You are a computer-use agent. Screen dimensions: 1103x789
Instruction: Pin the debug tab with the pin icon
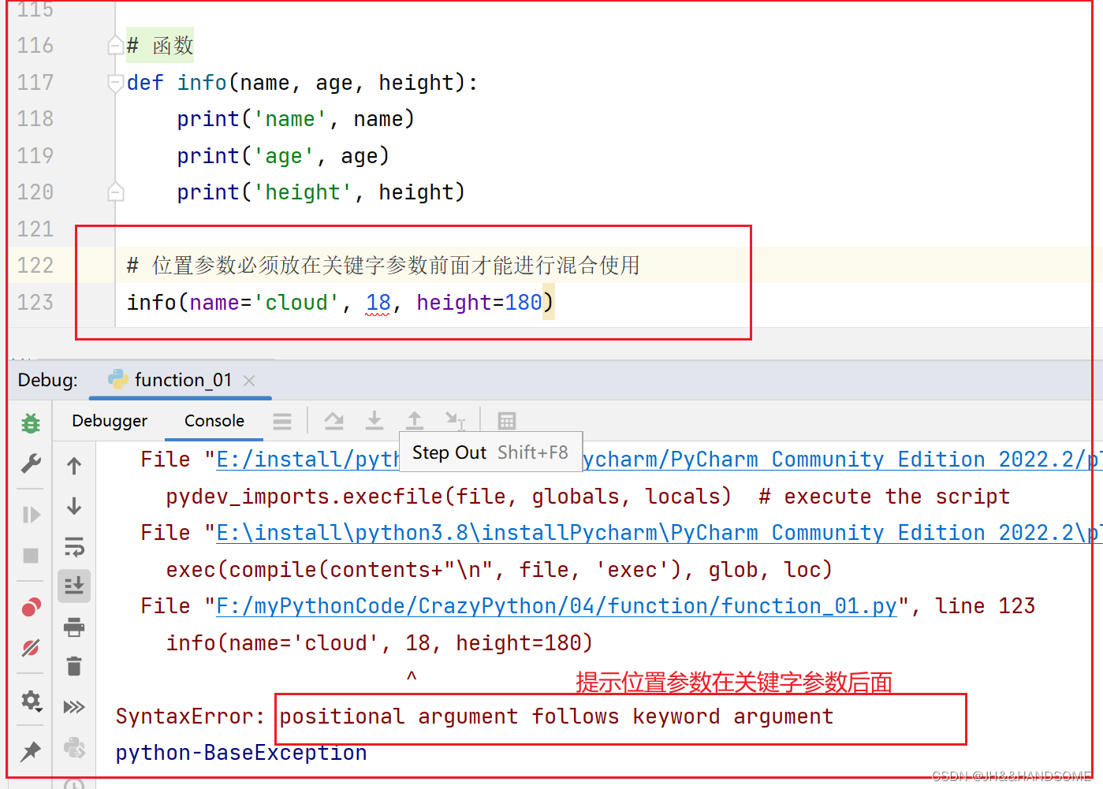coord(31,751)
